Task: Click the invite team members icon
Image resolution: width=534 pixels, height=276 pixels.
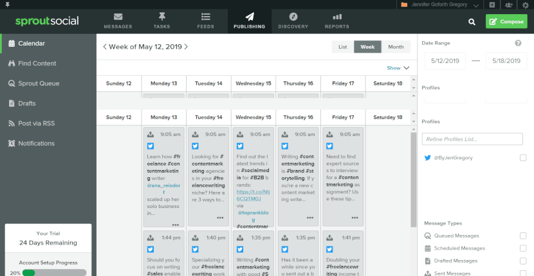Action: coord(509,4)
